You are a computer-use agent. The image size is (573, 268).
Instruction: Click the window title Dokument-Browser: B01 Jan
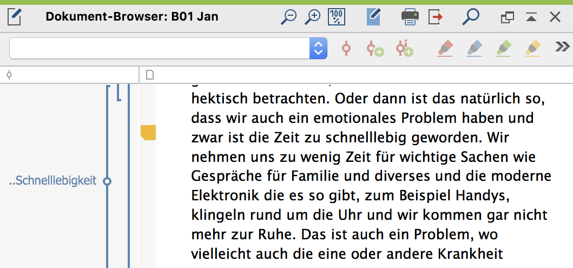click(x=132, y=16)
